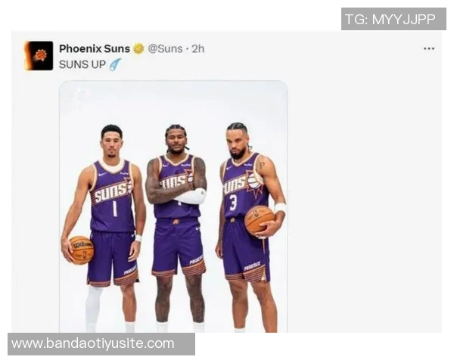Click the SUNS UP tweet text

[x=82, y=64]
